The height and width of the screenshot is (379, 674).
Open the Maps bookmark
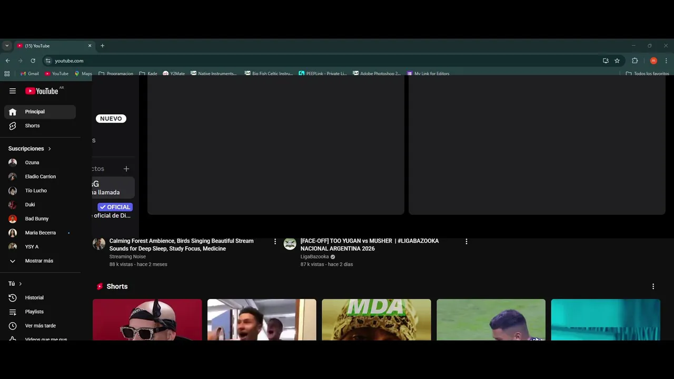tap(83, 74)
